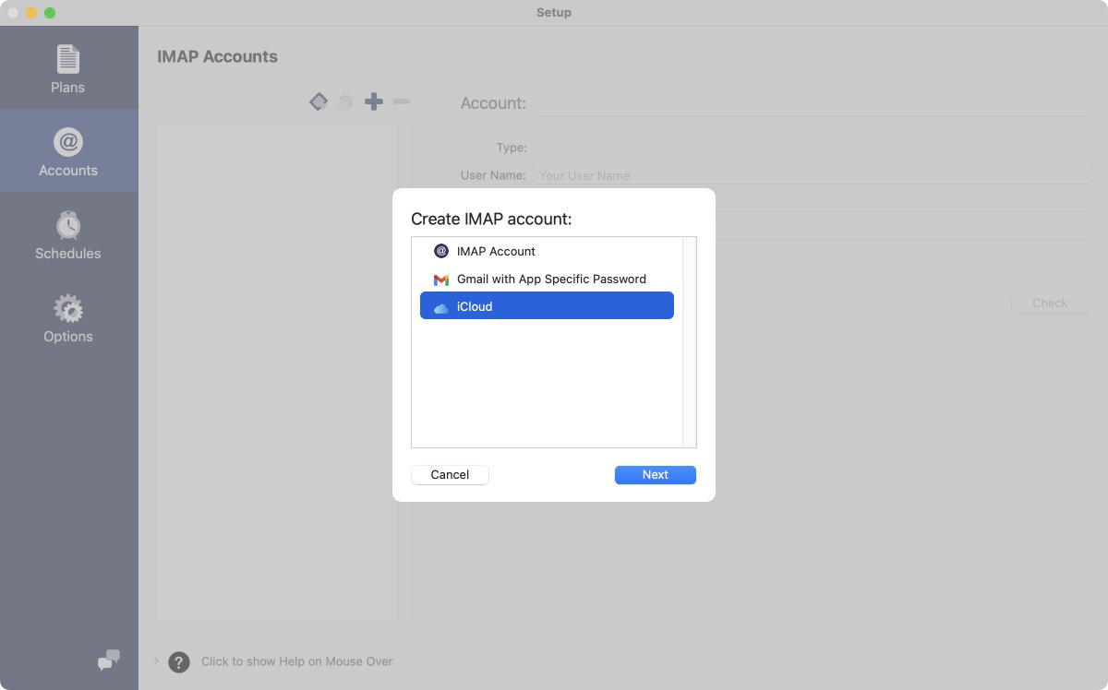
Task: Expand the help disclosure chevron
Action: (x=155, y=661)
